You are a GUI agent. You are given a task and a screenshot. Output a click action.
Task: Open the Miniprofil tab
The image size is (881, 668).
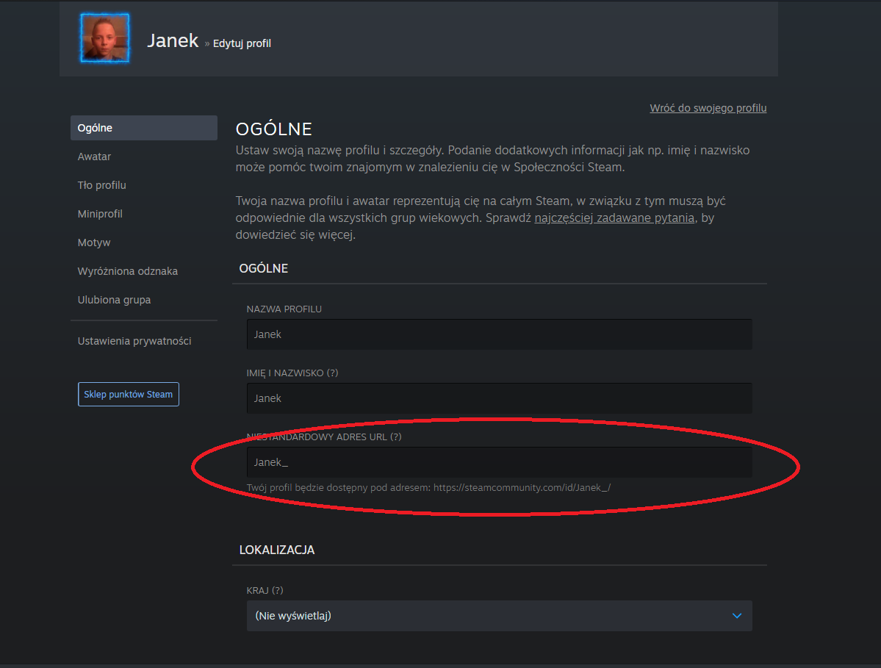coord(100,214)
